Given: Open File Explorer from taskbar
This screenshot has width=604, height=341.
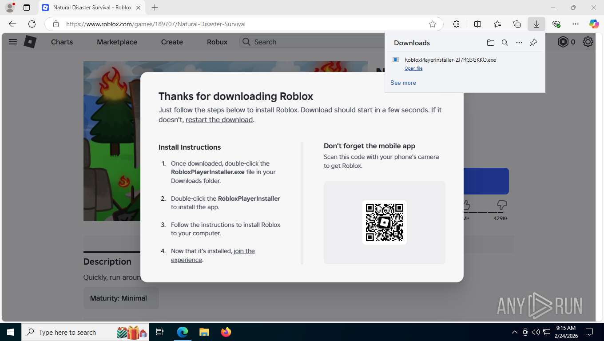Looking at the screenshot, I should click(x=204, y=332).
